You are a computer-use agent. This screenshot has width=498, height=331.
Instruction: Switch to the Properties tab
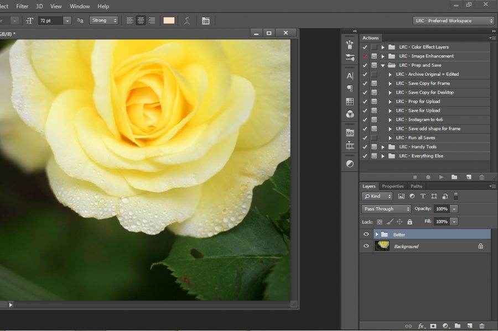[x=393, y=186]
